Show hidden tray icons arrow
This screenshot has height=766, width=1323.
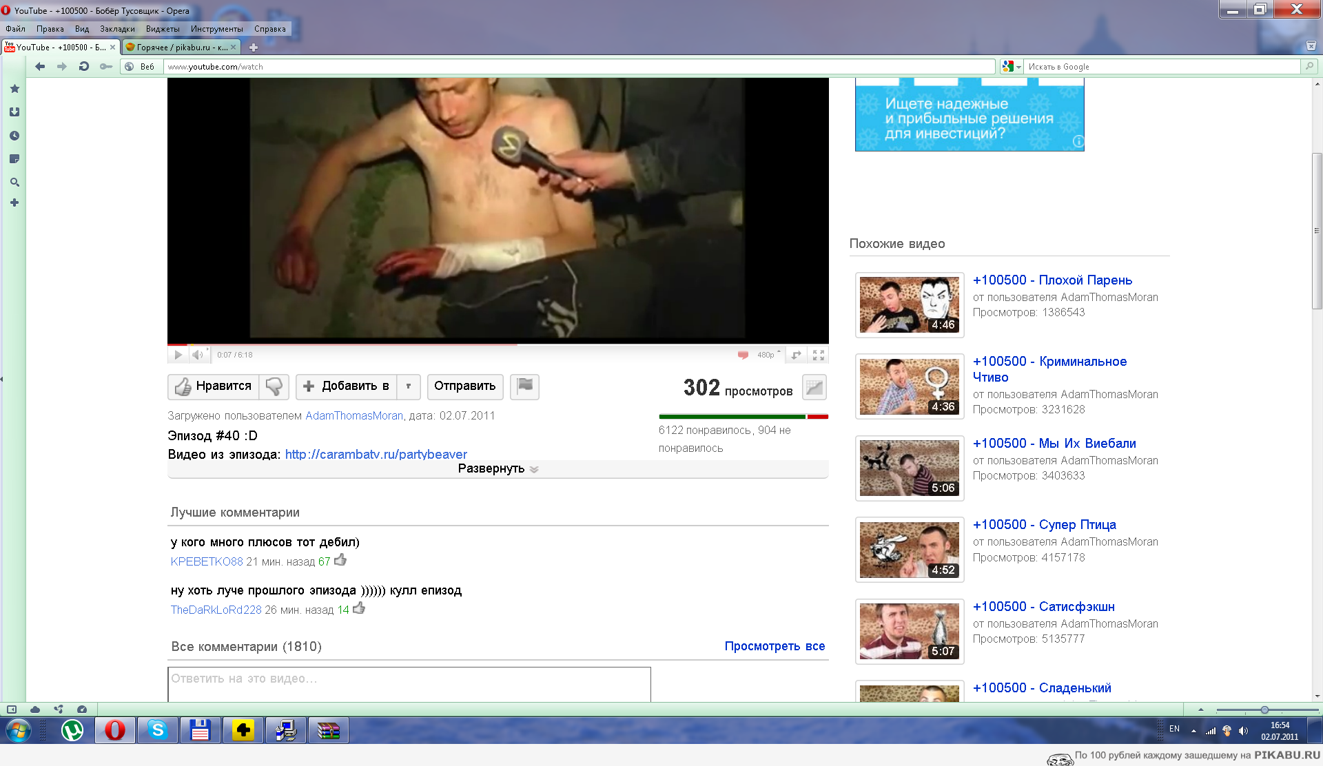[x=1193, y=731]
